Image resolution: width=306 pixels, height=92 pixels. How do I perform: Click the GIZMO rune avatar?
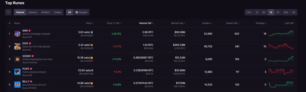(x=17, y=59)
